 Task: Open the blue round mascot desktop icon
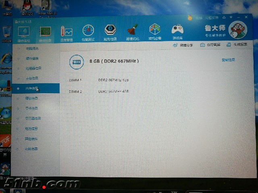pos(6,116)
